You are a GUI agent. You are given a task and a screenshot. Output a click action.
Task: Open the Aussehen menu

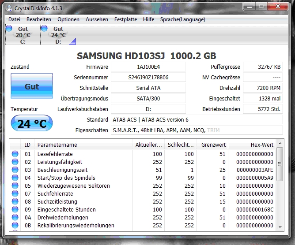(x=97, y=19)
